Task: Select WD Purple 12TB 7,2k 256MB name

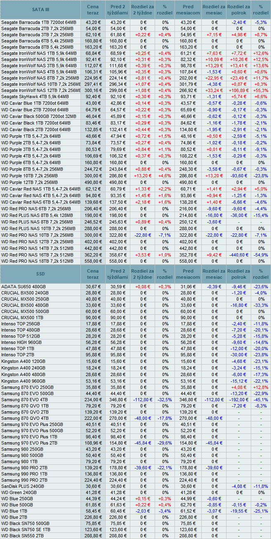Action: point(30,182)
